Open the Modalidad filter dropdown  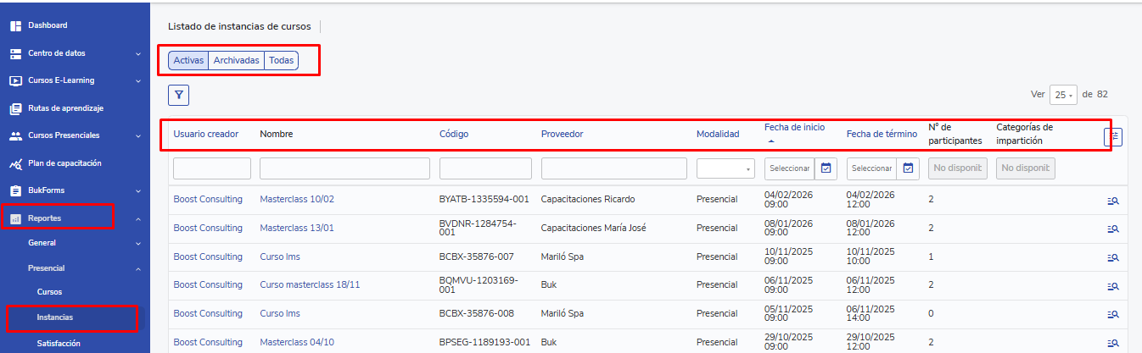(725, 168)
